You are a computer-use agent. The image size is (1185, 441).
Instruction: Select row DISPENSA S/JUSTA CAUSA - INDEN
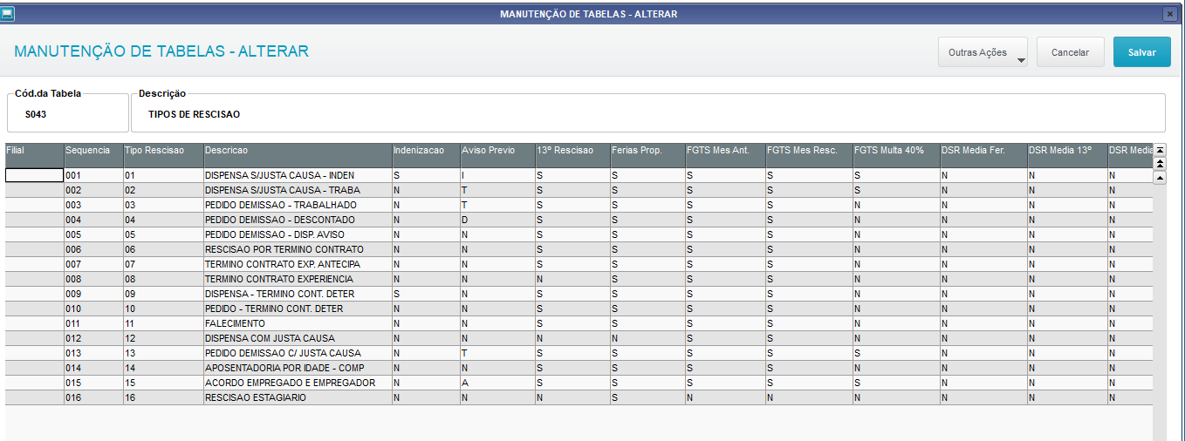[579, 175]
